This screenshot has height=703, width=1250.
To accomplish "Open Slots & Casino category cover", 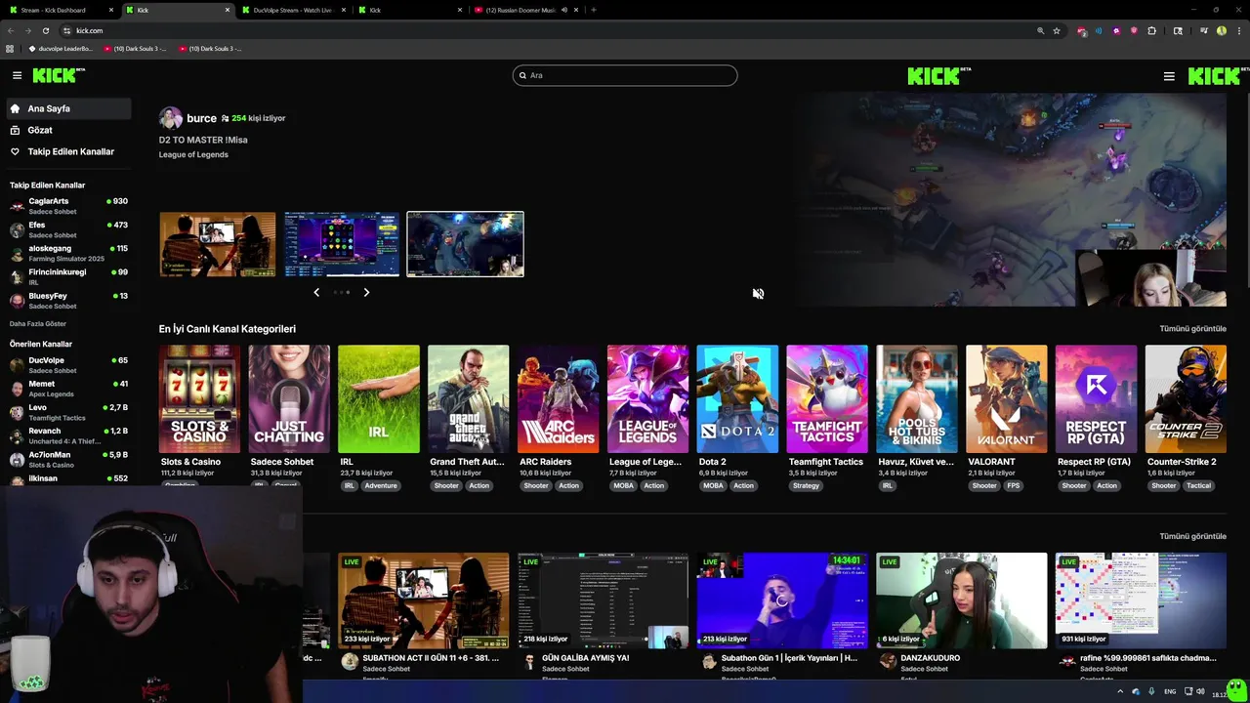I will click(x=199, y=398).
